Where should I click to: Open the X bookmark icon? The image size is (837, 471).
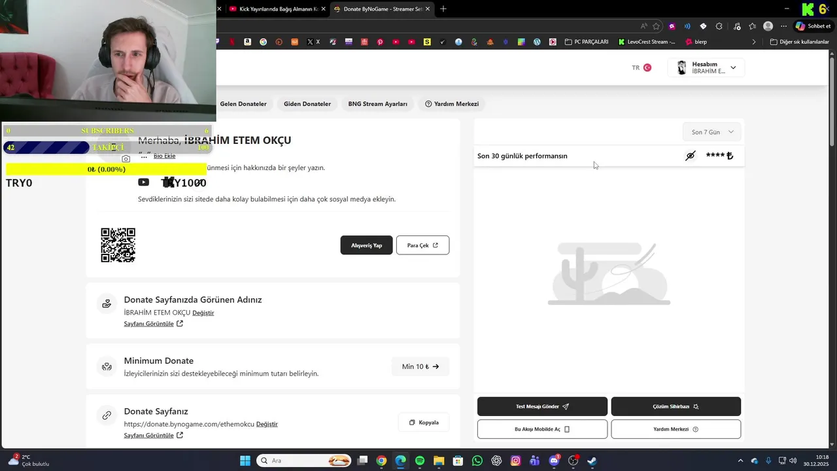(x=314, y=42)
